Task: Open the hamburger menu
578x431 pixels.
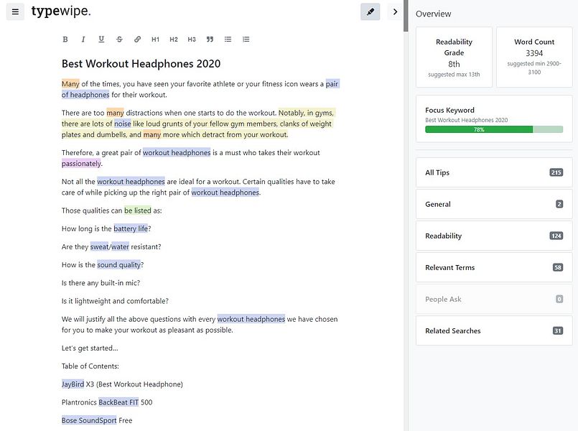Action: (15, 11)
